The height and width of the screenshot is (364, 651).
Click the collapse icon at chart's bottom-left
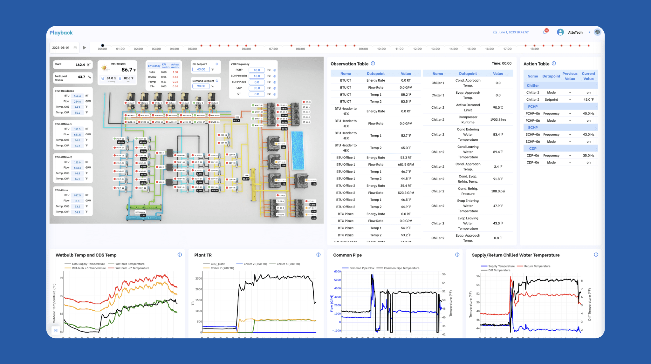(56, 331)
